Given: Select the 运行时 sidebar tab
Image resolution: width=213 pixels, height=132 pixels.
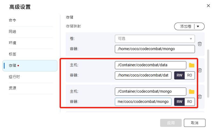Looking at the screenshot, I should pos(14,77).
